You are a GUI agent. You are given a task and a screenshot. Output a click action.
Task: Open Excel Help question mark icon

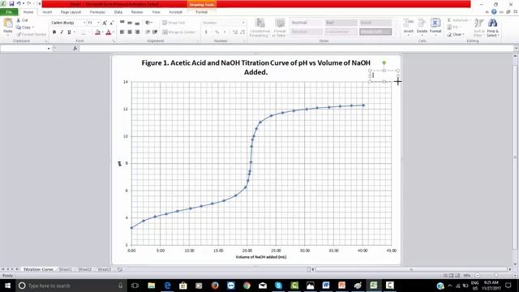tap(494, 12)
